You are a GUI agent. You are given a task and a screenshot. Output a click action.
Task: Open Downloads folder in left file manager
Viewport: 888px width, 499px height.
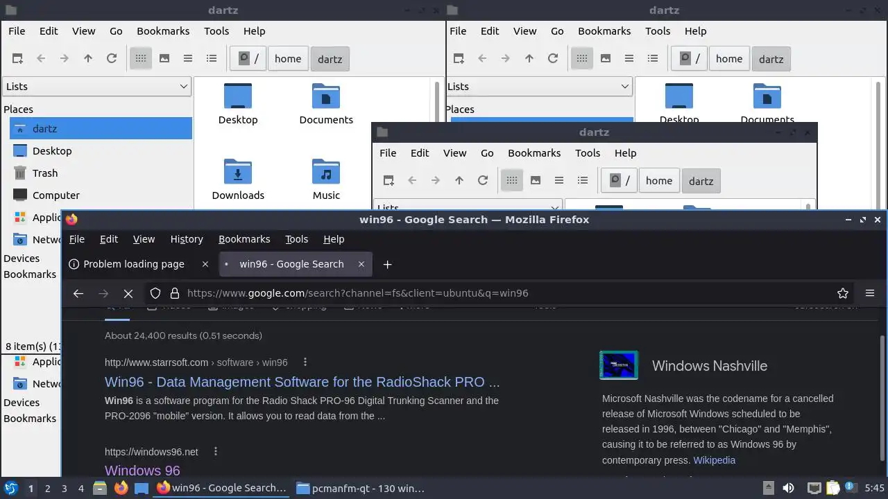coord(238,180)
